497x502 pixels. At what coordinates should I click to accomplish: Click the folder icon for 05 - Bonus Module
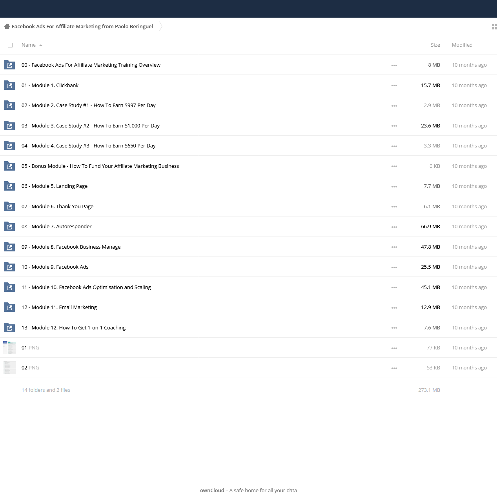(x=9, y=166)
